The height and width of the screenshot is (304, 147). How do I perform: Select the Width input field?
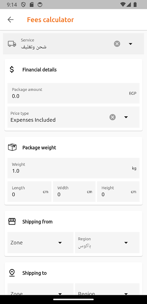pos(74,192)
